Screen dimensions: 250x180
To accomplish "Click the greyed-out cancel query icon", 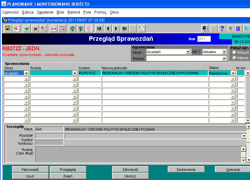I will point(89,28).
